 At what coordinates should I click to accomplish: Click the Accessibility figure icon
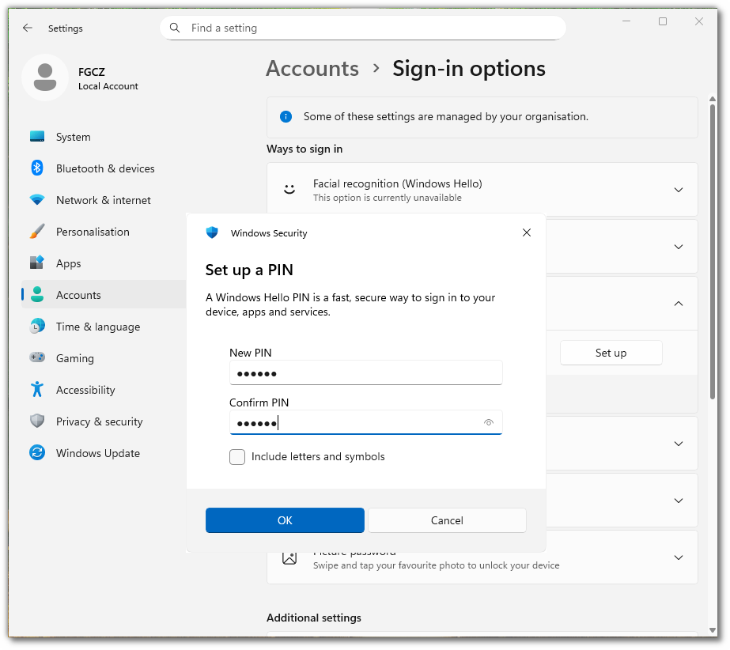37,389
